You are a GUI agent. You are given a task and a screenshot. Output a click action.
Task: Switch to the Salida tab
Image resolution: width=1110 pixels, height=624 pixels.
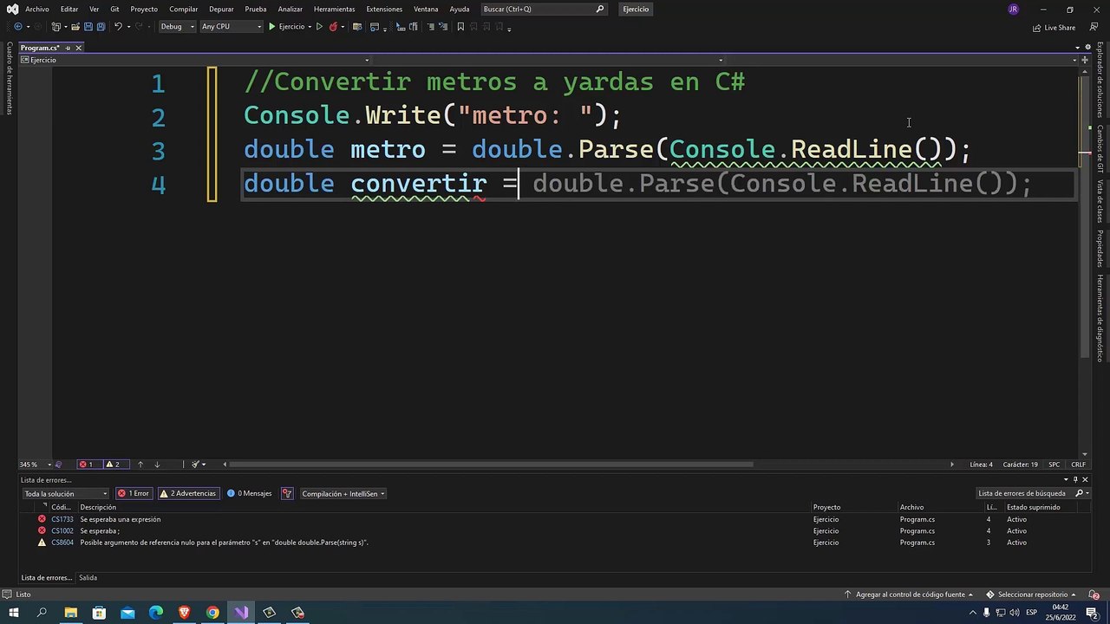click(x=88, y=577)
